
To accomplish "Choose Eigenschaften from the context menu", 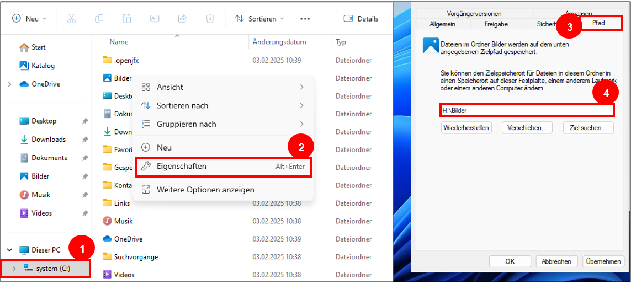I will 224,166.
